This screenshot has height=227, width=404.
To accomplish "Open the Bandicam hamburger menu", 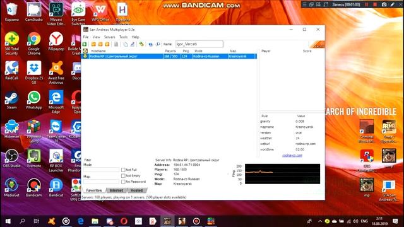I will coord(304,4).
